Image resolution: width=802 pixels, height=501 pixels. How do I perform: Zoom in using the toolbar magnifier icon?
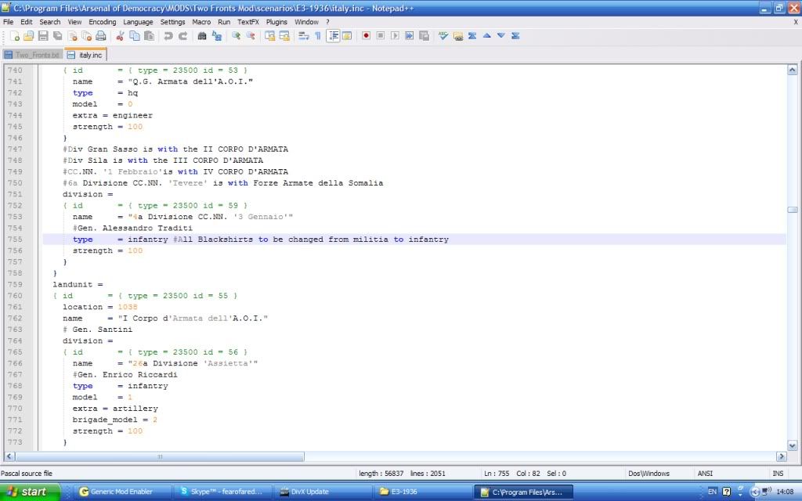[236, 36]
